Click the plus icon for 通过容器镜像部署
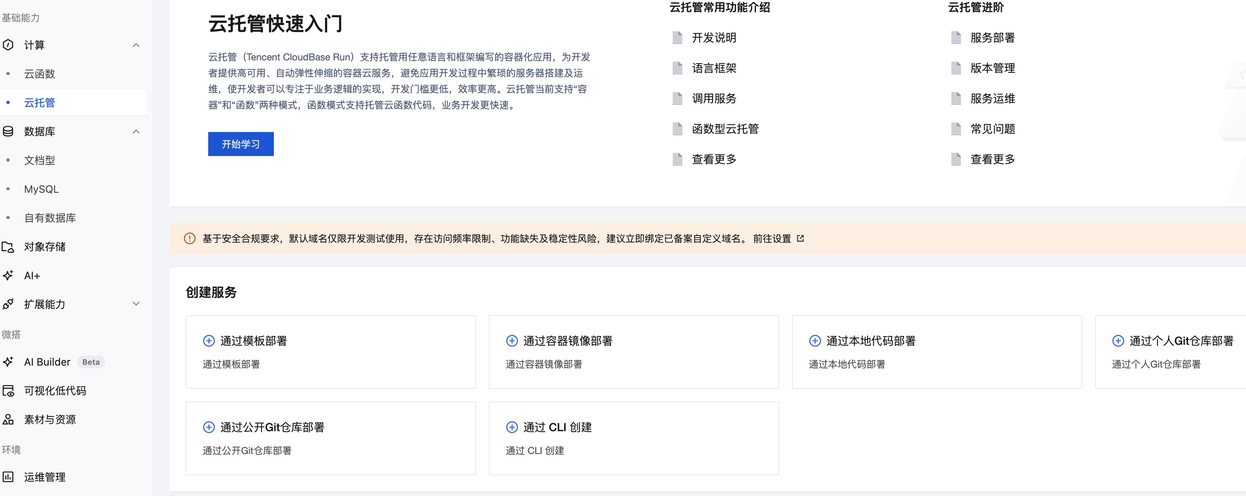 [x=512, y=341]
